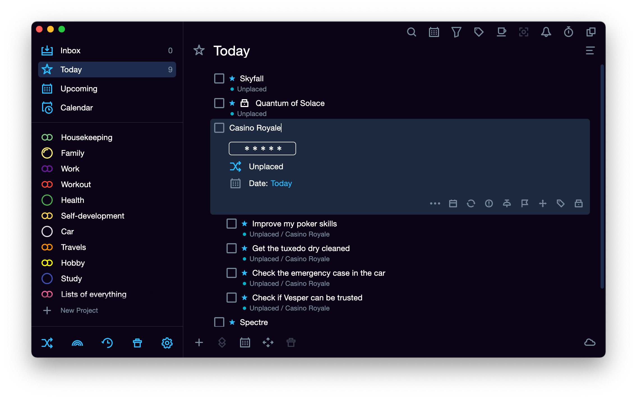Image resolution: width=637 pixels, height=399 pixels.
Task: Open the filter funnel icon
Action: tap(456, 32)
